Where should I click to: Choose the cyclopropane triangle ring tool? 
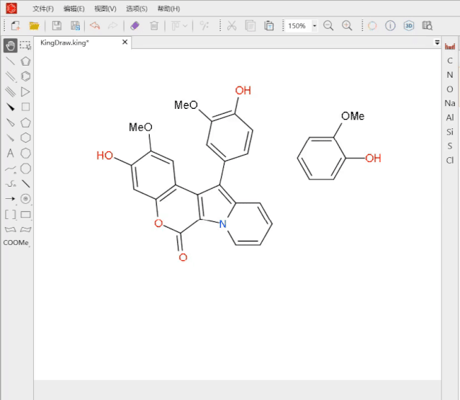click(x=25, y=92)
